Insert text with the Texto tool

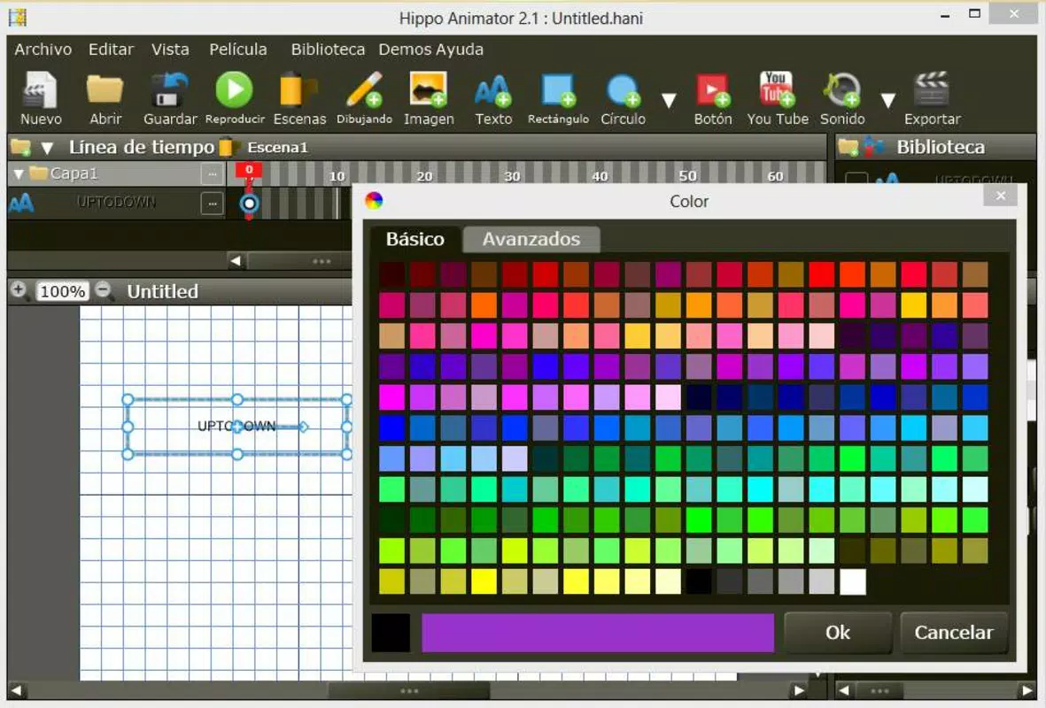(493, 97)
